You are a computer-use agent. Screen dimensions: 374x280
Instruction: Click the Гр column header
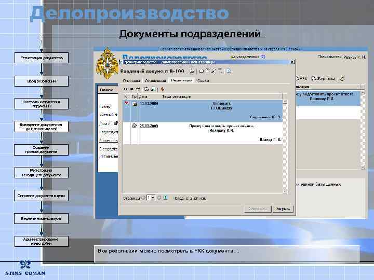134,96
